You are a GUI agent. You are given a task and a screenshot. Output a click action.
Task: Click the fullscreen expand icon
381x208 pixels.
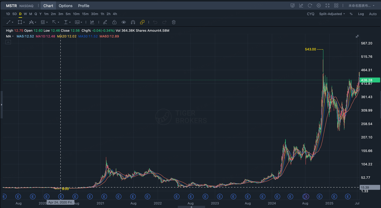point(327,6)
